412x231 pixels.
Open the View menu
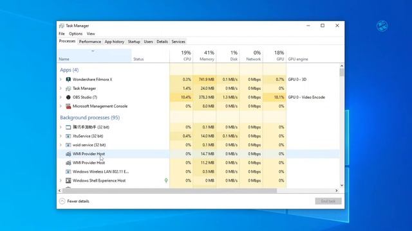91,33
